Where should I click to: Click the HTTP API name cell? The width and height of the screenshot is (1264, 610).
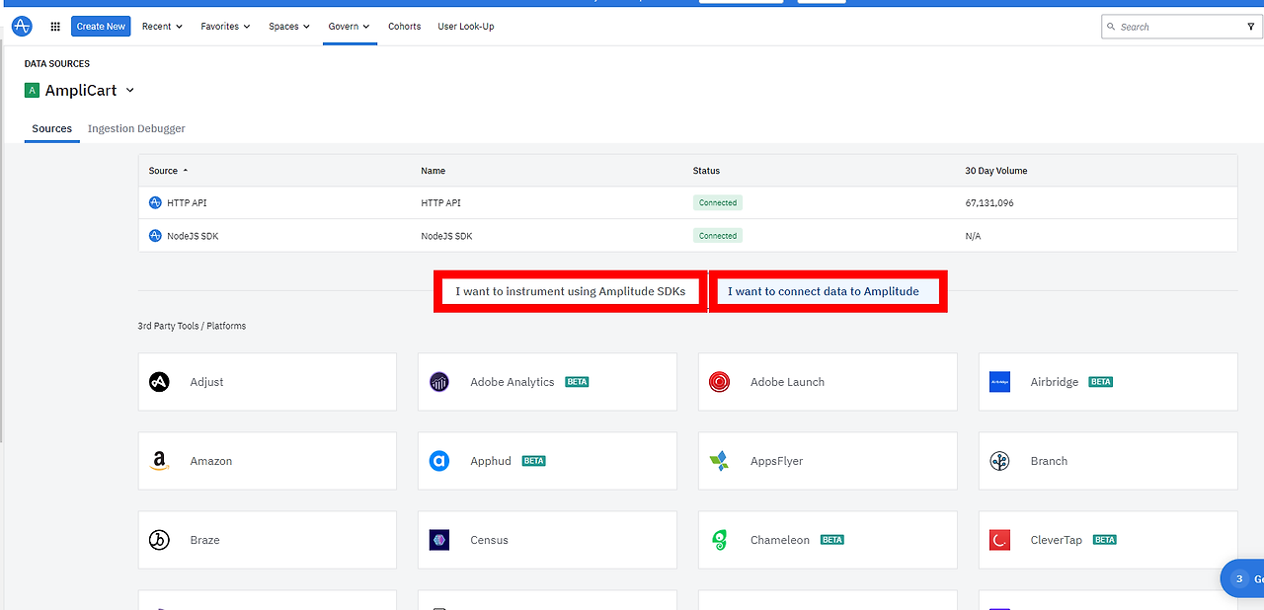click(x=440, y=202)
